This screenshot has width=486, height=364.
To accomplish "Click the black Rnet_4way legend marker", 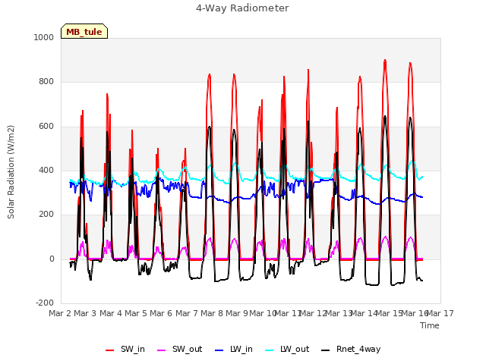I will pos(326,350).
